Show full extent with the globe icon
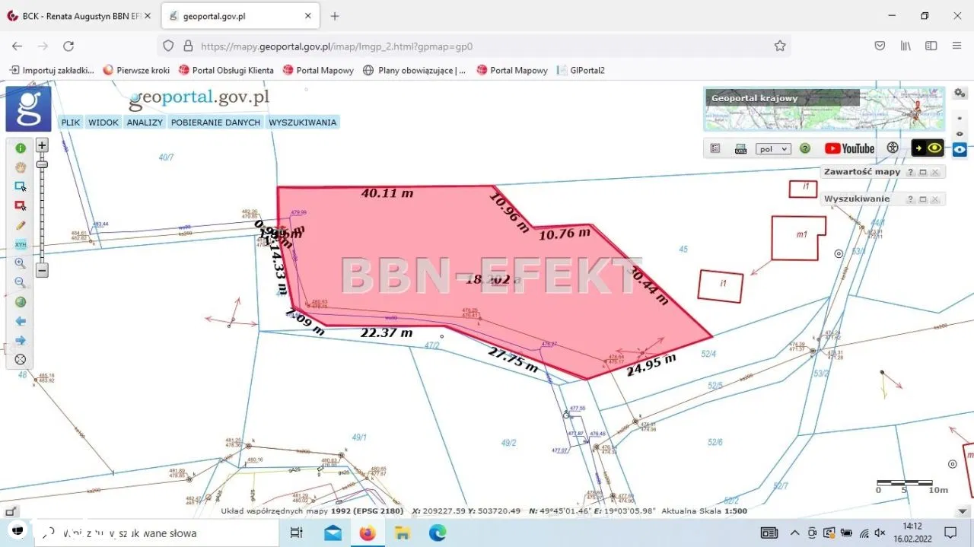This screenshot has width=974, height=547. [x=21, y=302]
